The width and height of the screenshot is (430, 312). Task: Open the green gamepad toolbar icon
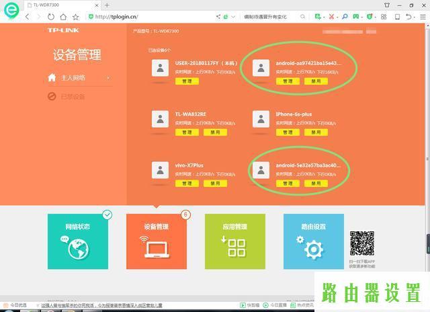pyautogui.click(x=356, y=17)
